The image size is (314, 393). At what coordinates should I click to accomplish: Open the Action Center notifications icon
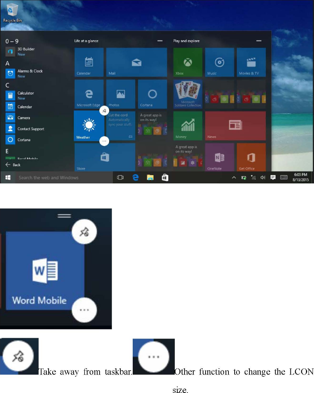pyautogui.click(x=273, y=178)
